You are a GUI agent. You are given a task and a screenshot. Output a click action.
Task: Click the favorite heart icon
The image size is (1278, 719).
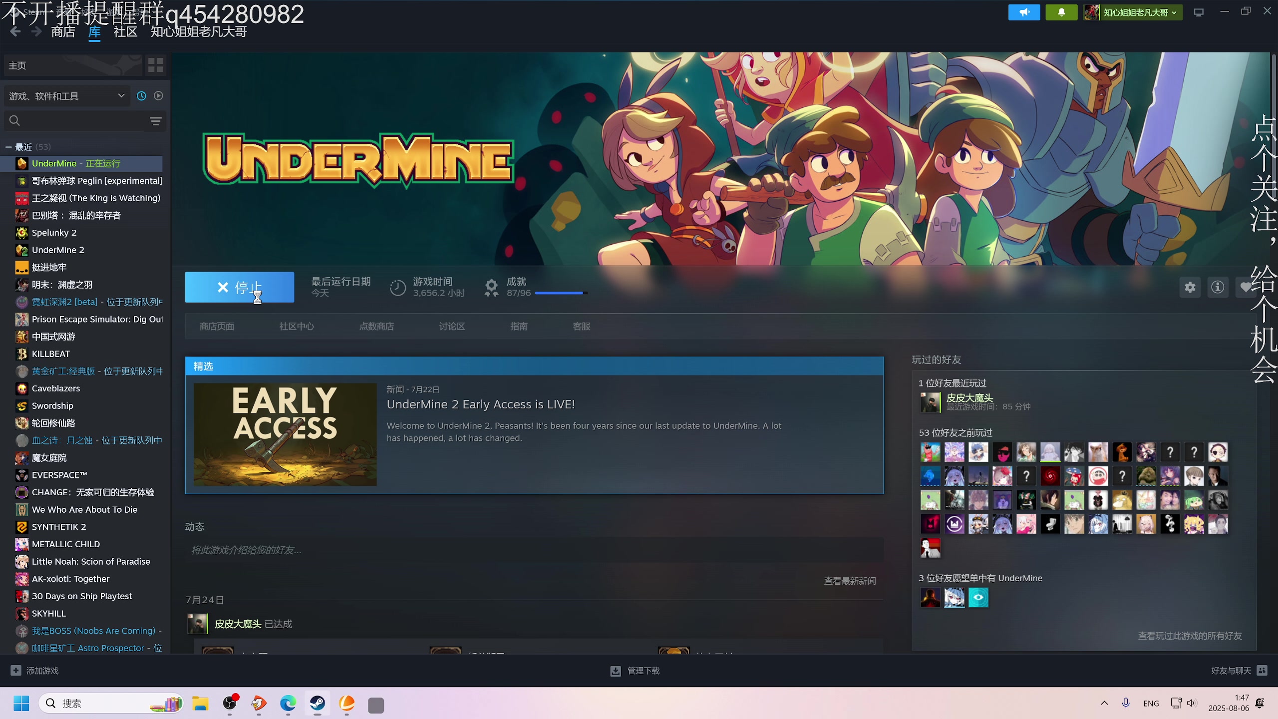(1246, 287)
